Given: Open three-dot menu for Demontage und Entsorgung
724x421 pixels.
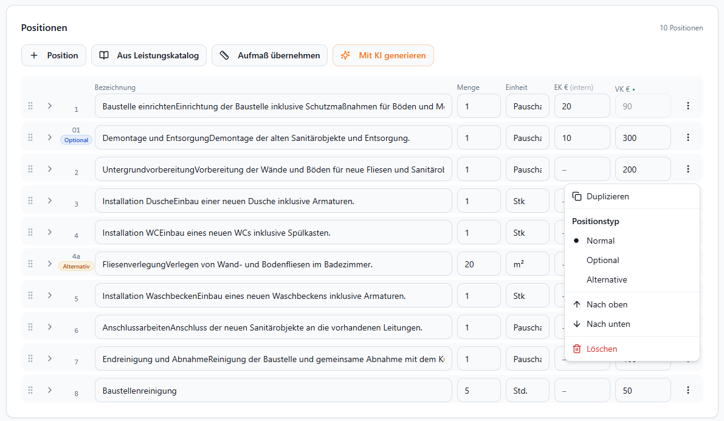Looking at the screenshot, I should pyautogui.click(x=688, y=137).
